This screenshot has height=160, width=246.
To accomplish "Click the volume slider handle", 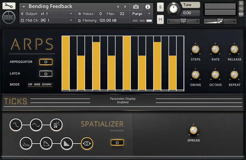I will click(x=220, y=21).
